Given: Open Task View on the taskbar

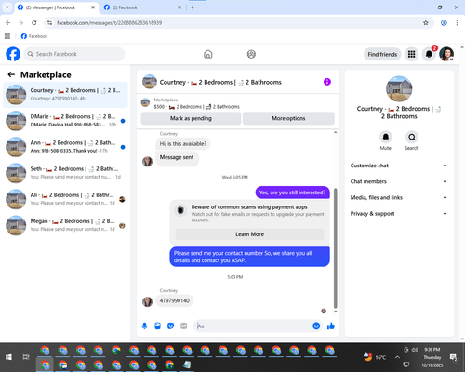Looking at the screenshot, I should pyautogui.click(x=26, y=357).
